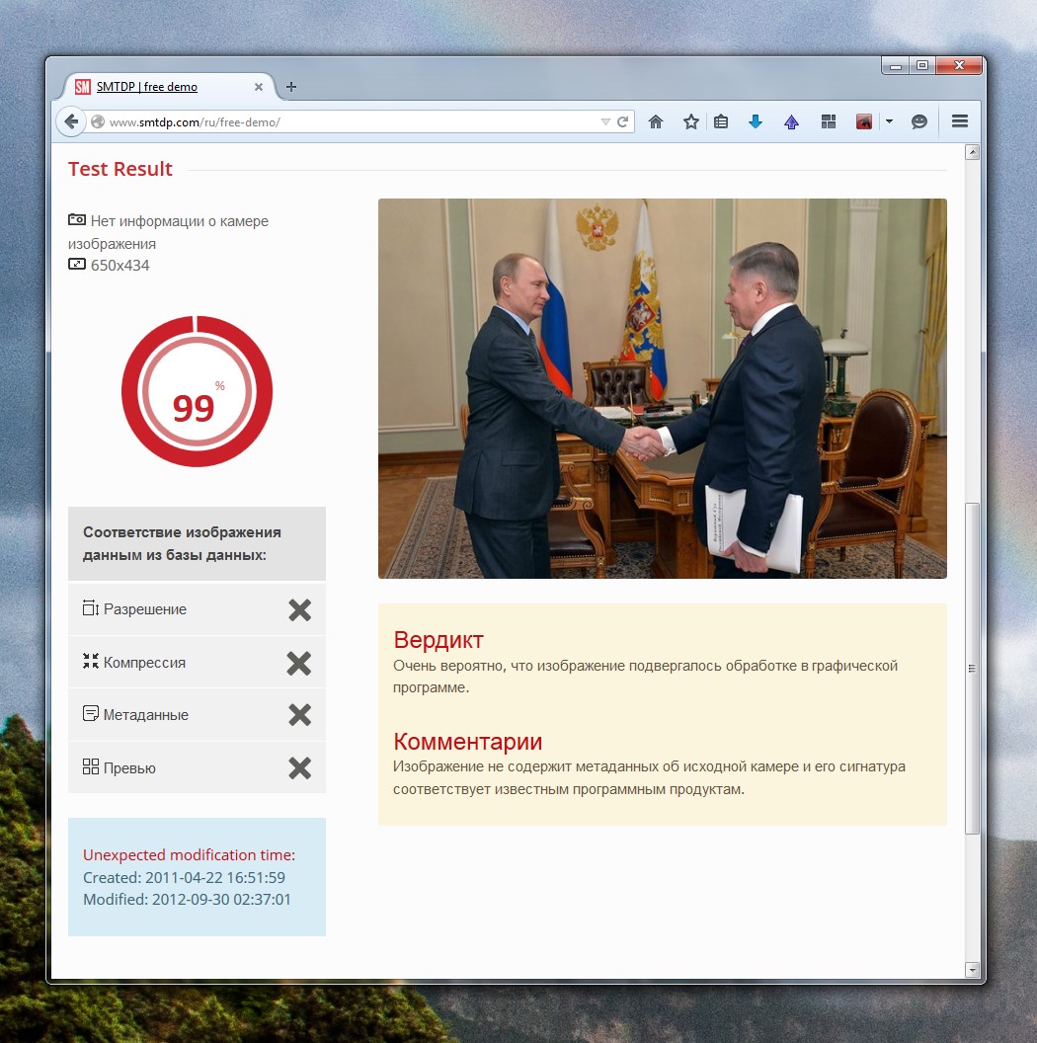Image resolution: width=1037 pixels, height=1043 pixels.
Task: Toggle the X mark beside Превью
Action: point(299,767)
